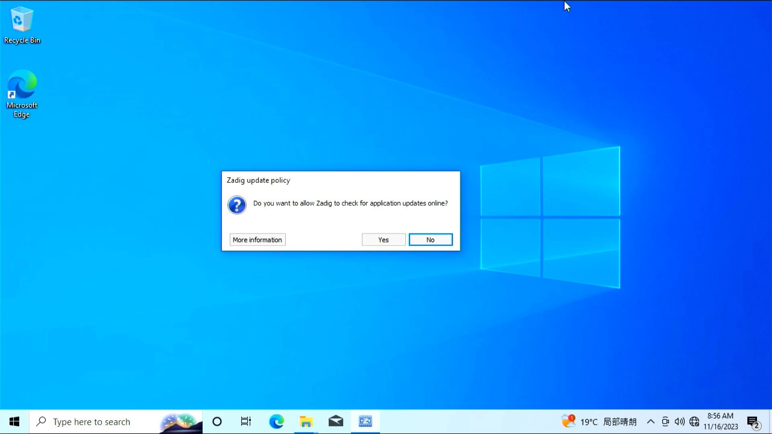Click No in Zadig update policy dialog
The image size is (772, 434).
tap(431, 240)
